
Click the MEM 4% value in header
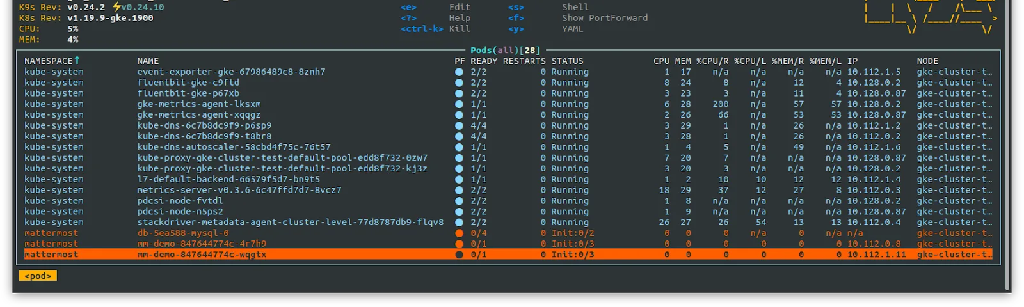point(72,40)
